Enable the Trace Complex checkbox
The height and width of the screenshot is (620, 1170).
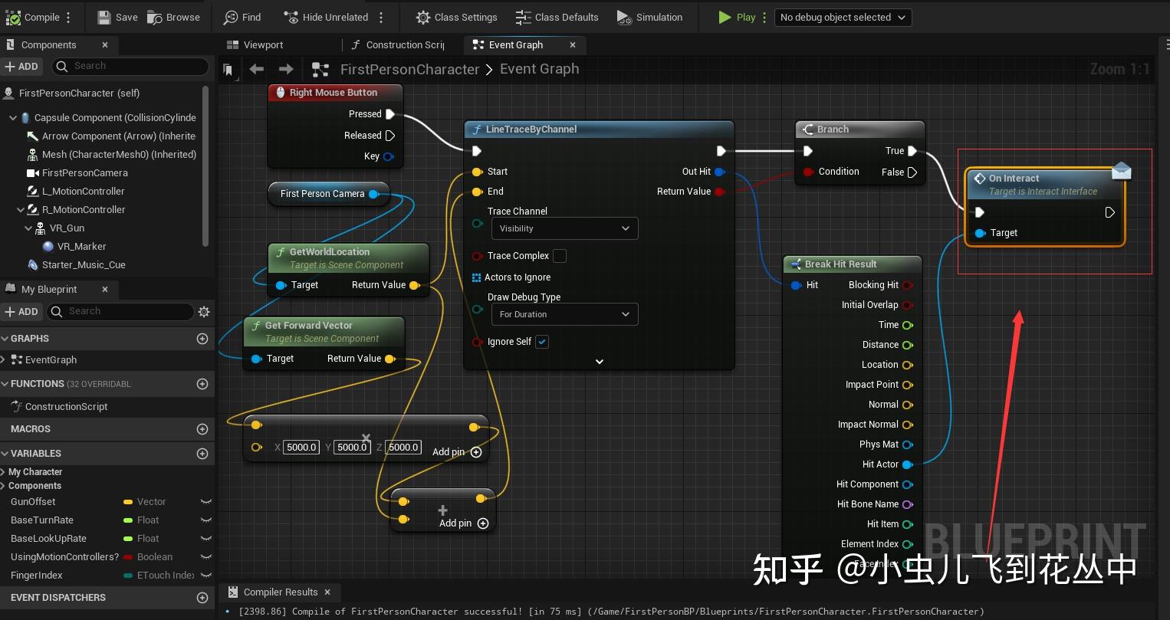tap(560, 256)
